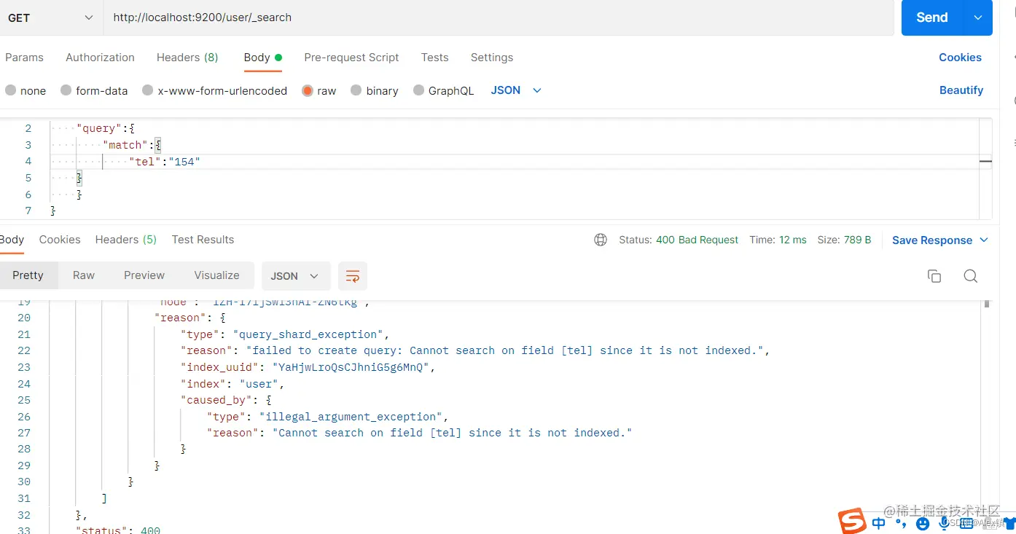Open the response JSON format dropdown
The height and width of the screenshot is (534, 1016).
coord(295,276)
